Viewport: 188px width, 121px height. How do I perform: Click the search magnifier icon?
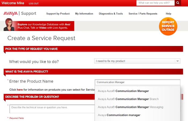click(x=178, y=3)
